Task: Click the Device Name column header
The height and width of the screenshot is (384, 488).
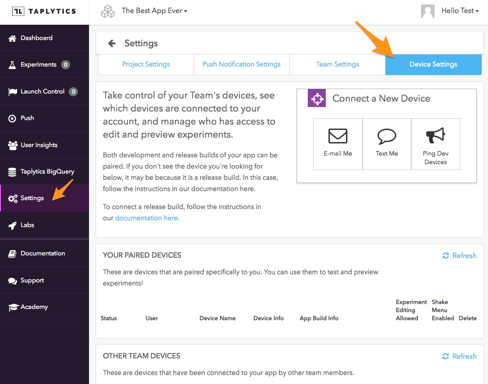Action: coord(217,318)
